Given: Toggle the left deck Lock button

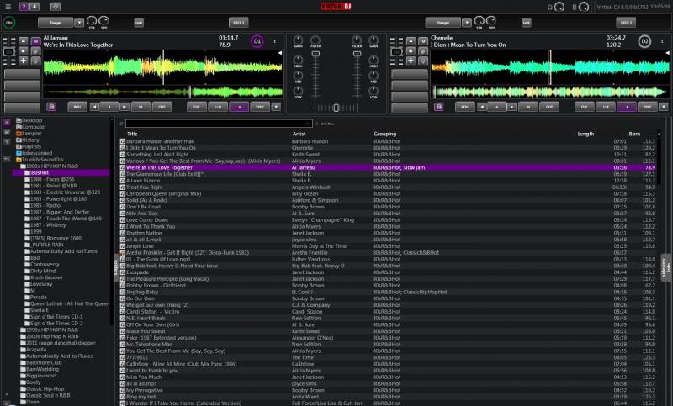Looking at the screenshot, I should click(139, 23).
